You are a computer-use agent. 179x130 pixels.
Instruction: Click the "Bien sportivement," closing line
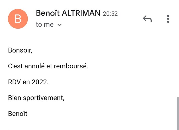(36, 98)
